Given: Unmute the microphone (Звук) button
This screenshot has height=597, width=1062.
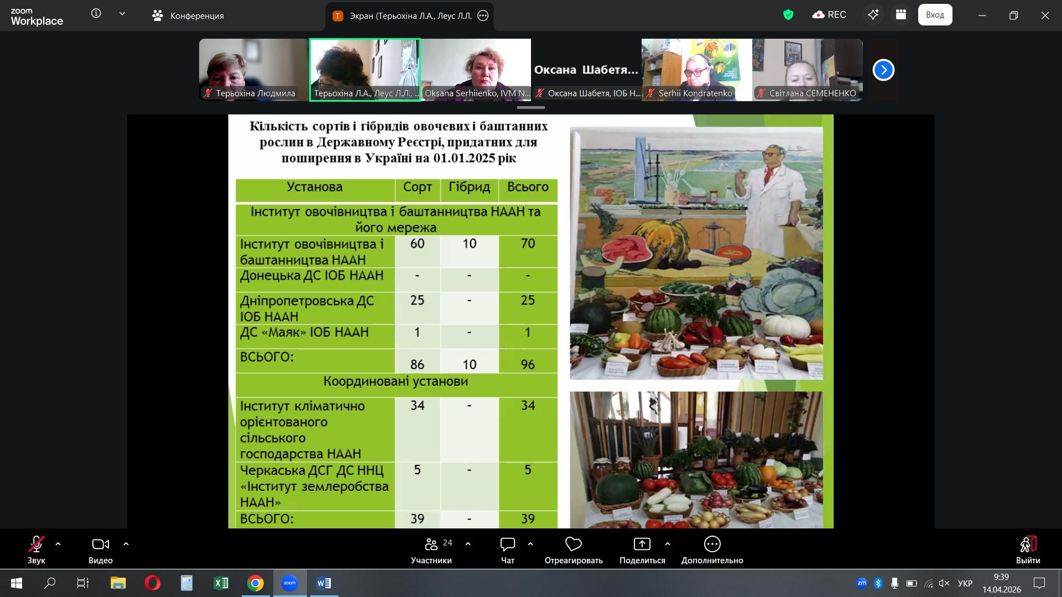Looking at the screenshot, I should coord(37,544).
